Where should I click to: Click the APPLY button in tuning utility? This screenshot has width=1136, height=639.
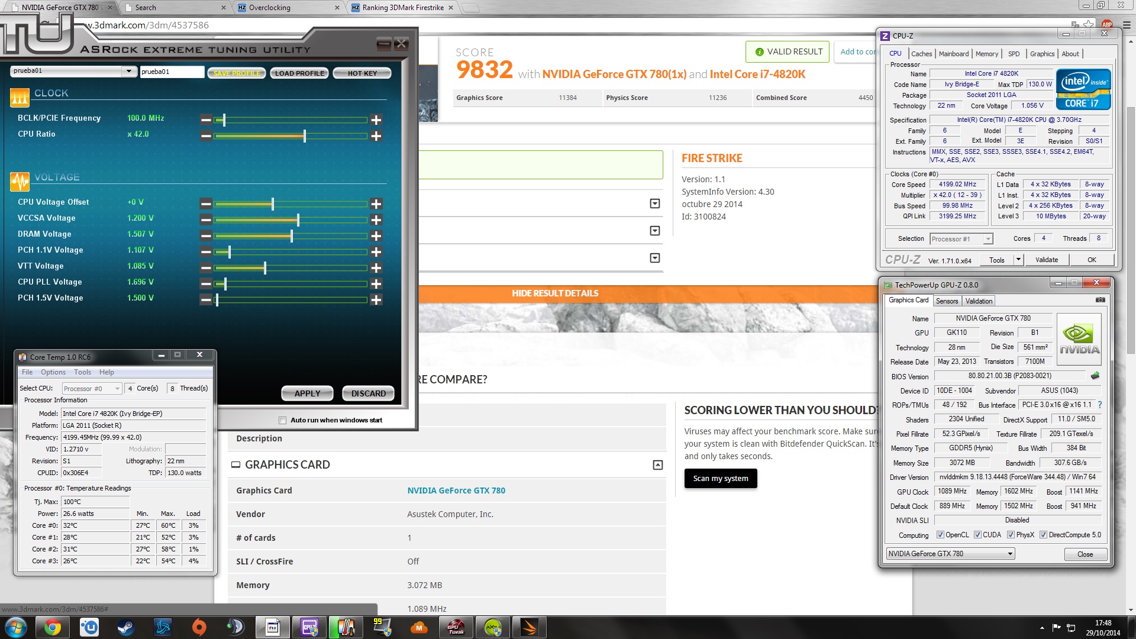coord(307,393)
